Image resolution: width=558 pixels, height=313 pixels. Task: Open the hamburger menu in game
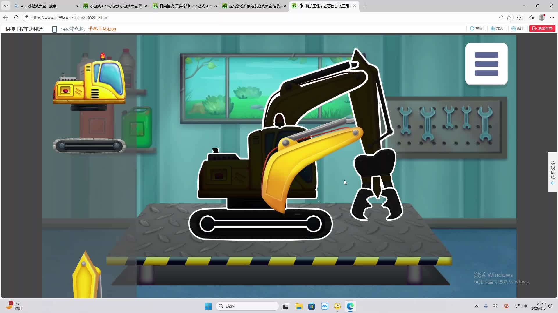point(486,64)
